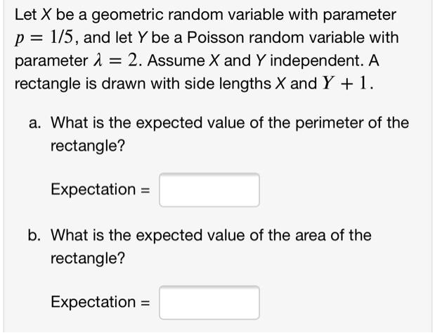The height and width of the screenshot is (333, 435).
Task: Click the 'p = 1/5' formula
Action: pyautogui.click(x=44, y=37)
